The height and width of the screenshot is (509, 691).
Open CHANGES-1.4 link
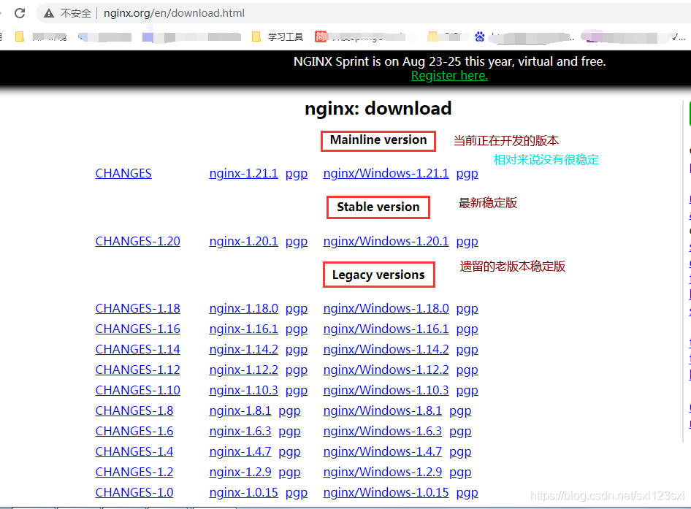point(134,452)
